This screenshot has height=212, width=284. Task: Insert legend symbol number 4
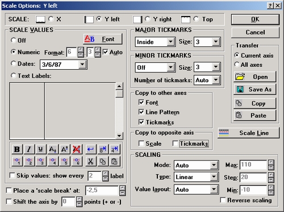tap(52, 162)
